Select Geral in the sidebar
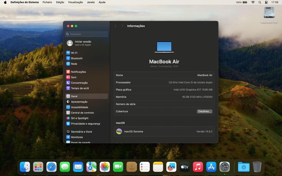The width and height of the screenshot is (282, 176). tap(87, 96)
